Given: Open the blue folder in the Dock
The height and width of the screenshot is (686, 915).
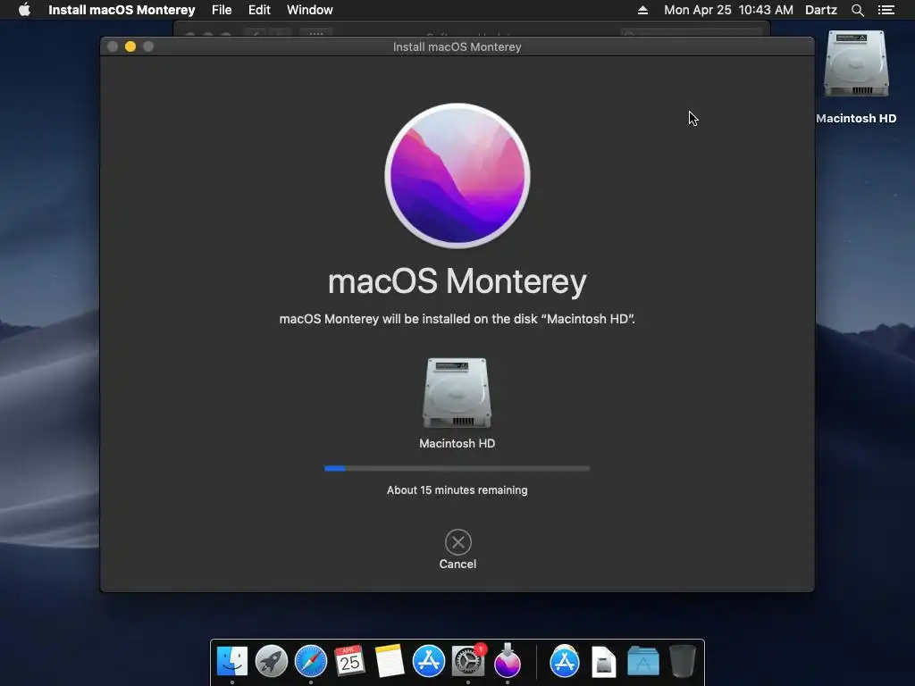Looking at the screenshot, I should (643, 662).
